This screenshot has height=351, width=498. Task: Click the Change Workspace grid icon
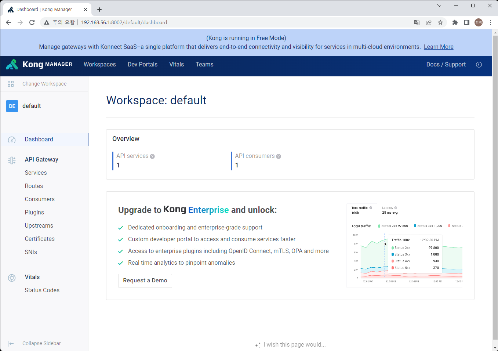click(x=11, y=84)
